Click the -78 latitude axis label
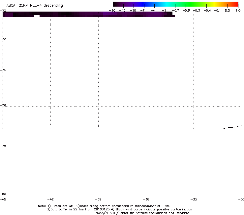 coord(3,146)
